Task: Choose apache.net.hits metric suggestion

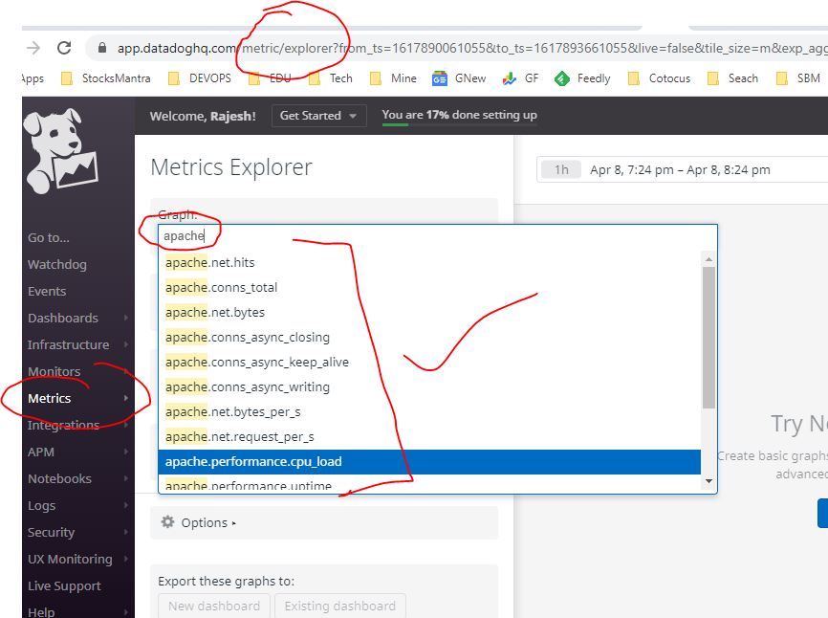Action: coord(210,262)
